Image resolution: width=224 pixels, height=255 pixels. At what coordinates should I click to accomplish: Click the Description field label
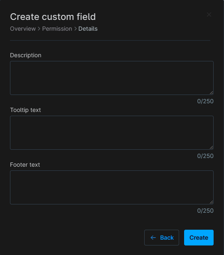pyautogui.click(x=26, y=55)
